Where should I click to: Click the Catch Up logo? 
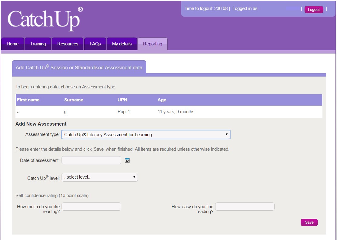click(x=45, y=19)
